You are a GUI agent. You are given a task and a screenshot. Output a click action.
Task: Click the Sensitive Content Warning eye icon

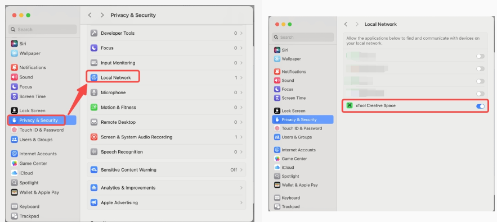click(94, 170)
